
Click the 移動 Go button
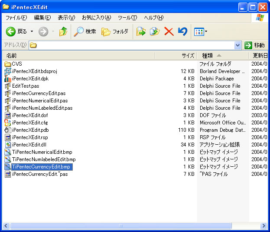pyautogui.click(x=254, y=45)
